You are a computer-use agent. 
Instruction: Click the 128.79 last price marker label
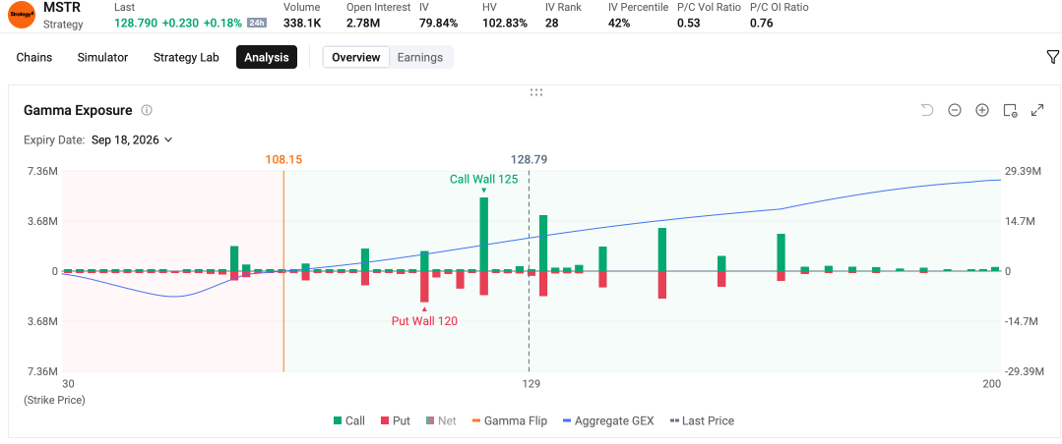529,160
